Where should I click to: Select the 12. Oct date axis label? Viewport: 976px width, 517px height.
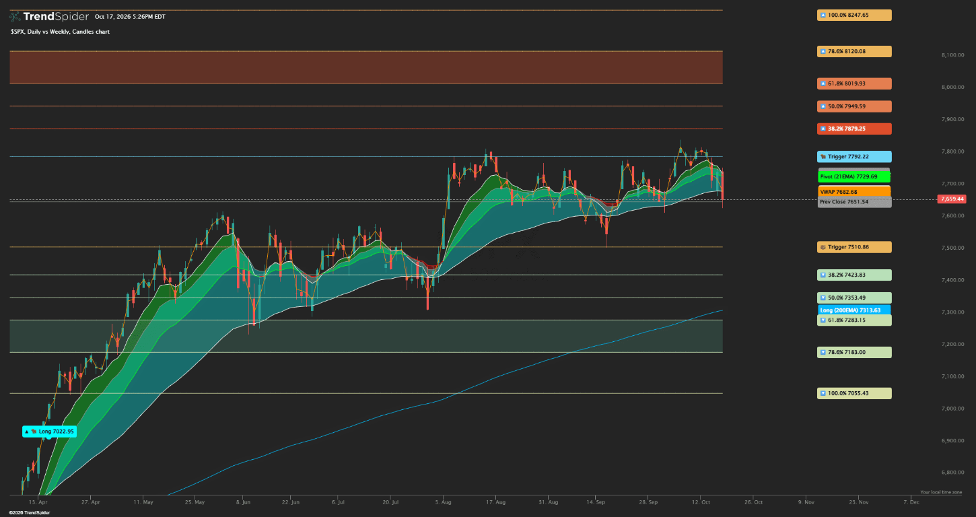coord(701,502)
